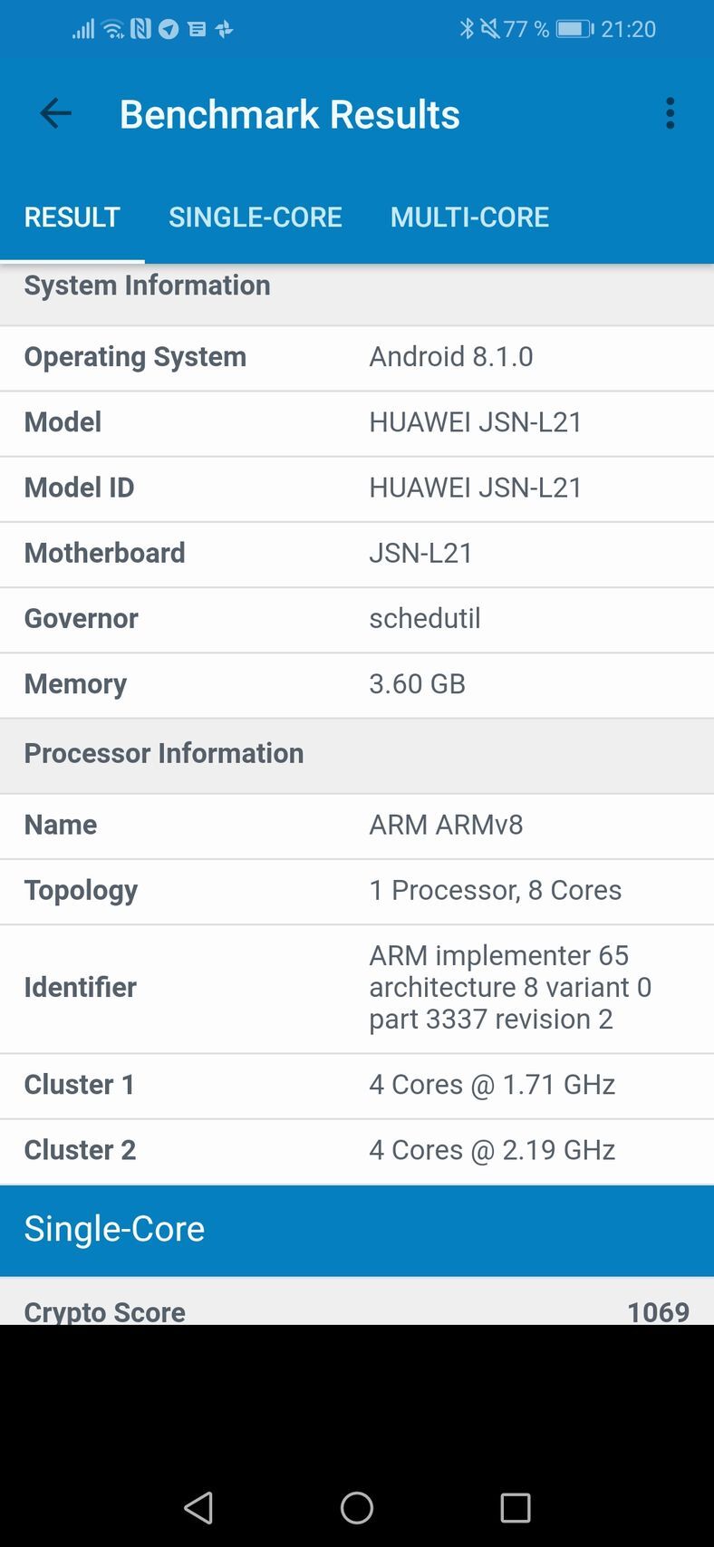Tap the battery icon in the status bar
The height and width of the screenshot is (1547, 714).
(574, 29)
